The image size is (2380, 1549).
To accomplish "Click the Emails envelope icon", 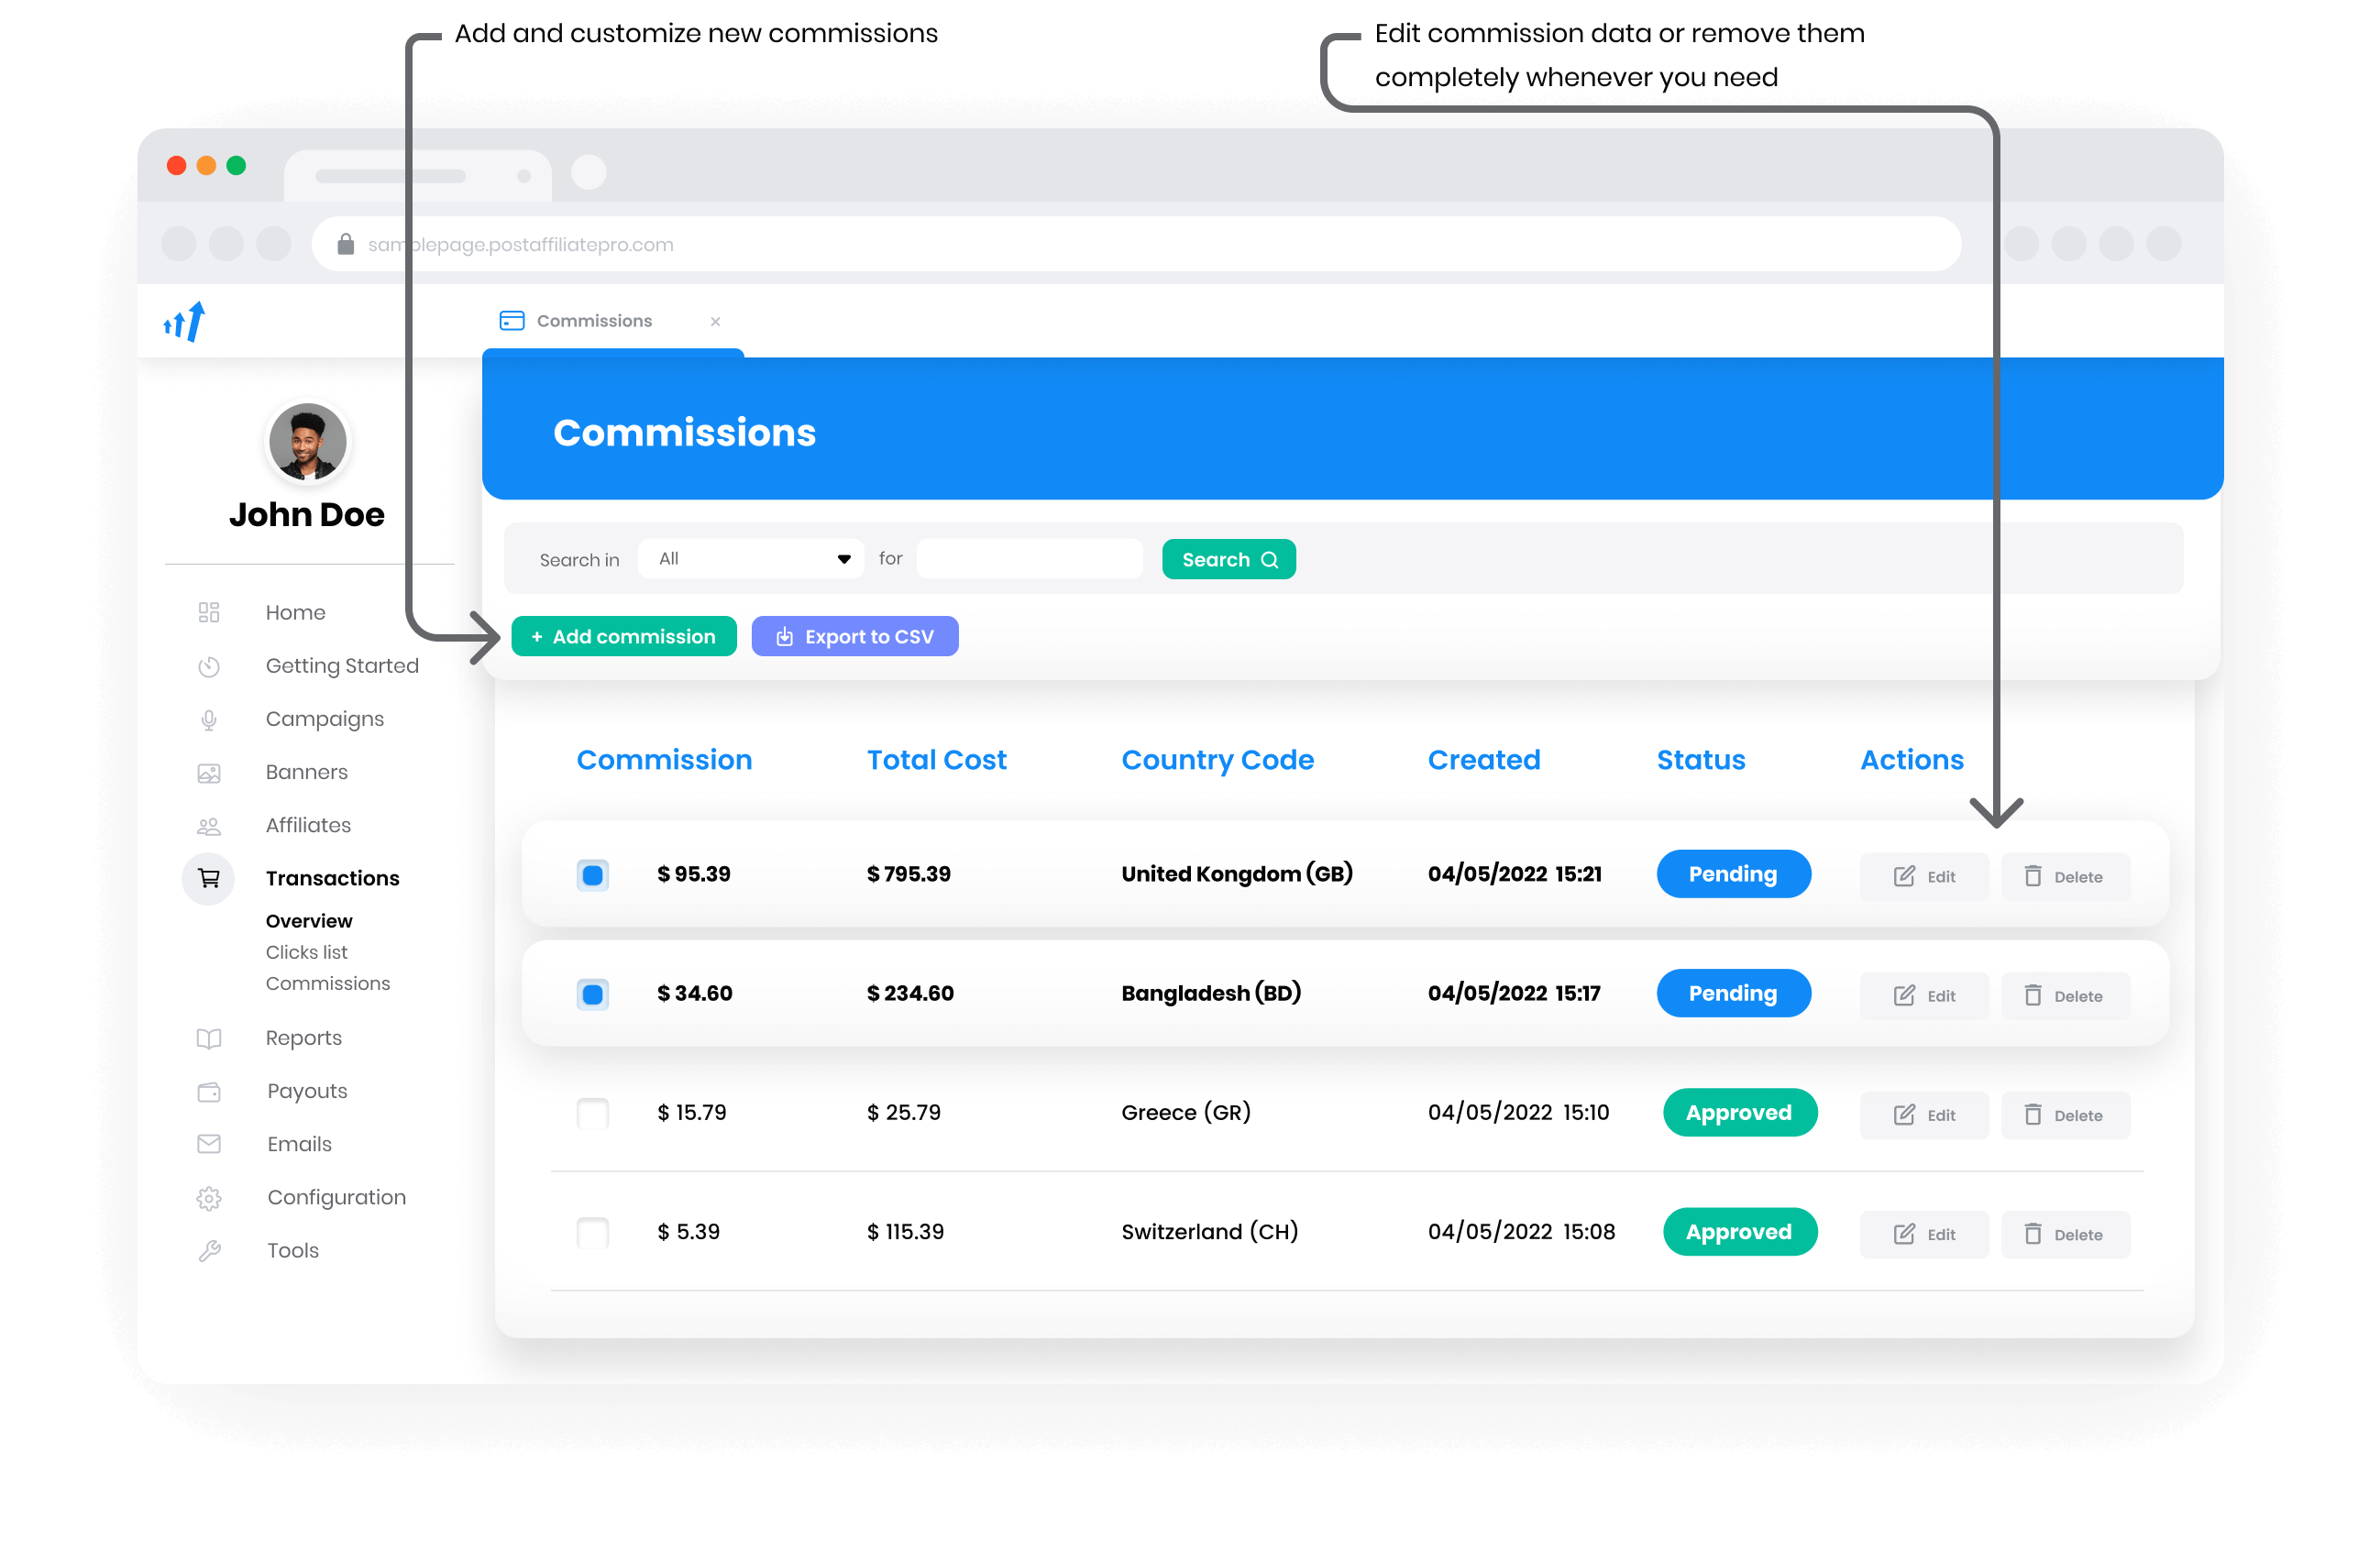I will click(x=209, y=1144).
